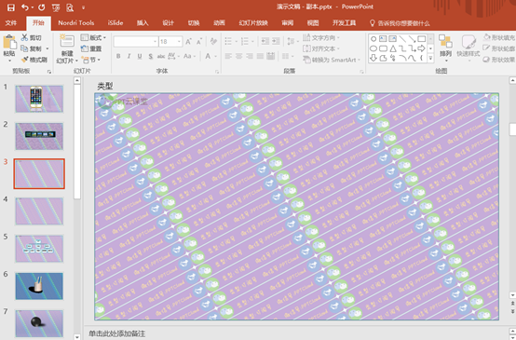Start slideshow from beginning via quick access icon

(x=56, y=7)
